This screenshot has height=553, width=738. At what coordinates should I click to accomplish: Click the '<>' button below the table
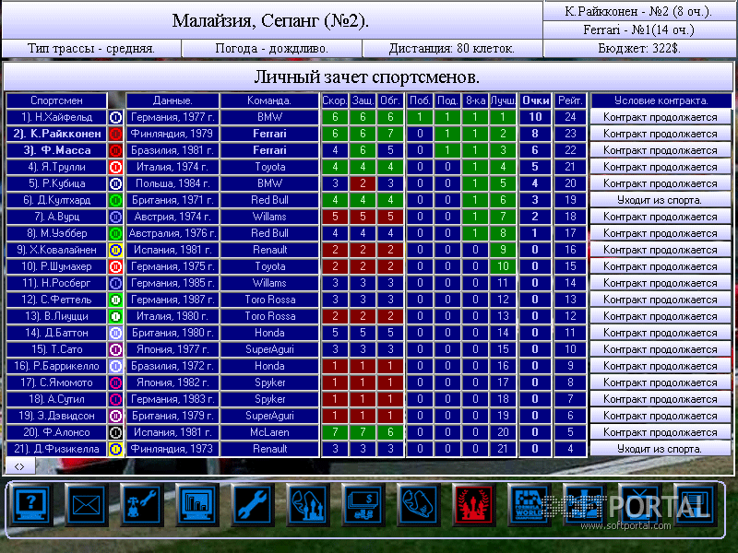coord(19,466)
